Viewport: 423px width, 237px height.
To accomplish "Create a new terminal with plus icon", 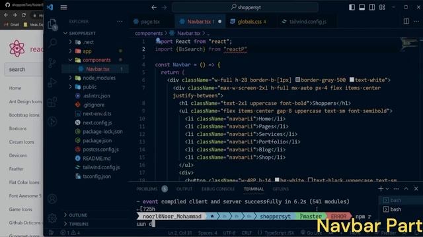I will coord(381,189).
